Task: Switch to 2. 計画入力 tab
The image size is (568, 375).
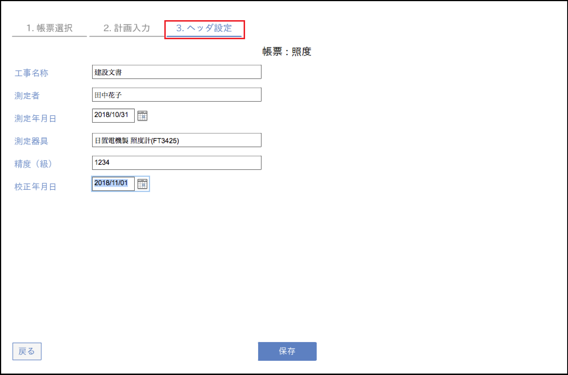Action: pos(127,28)
